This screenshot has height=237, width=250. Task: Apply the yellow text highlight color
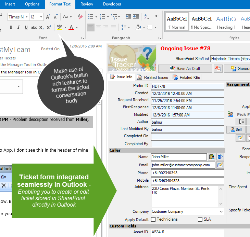[x=60, y=27]
